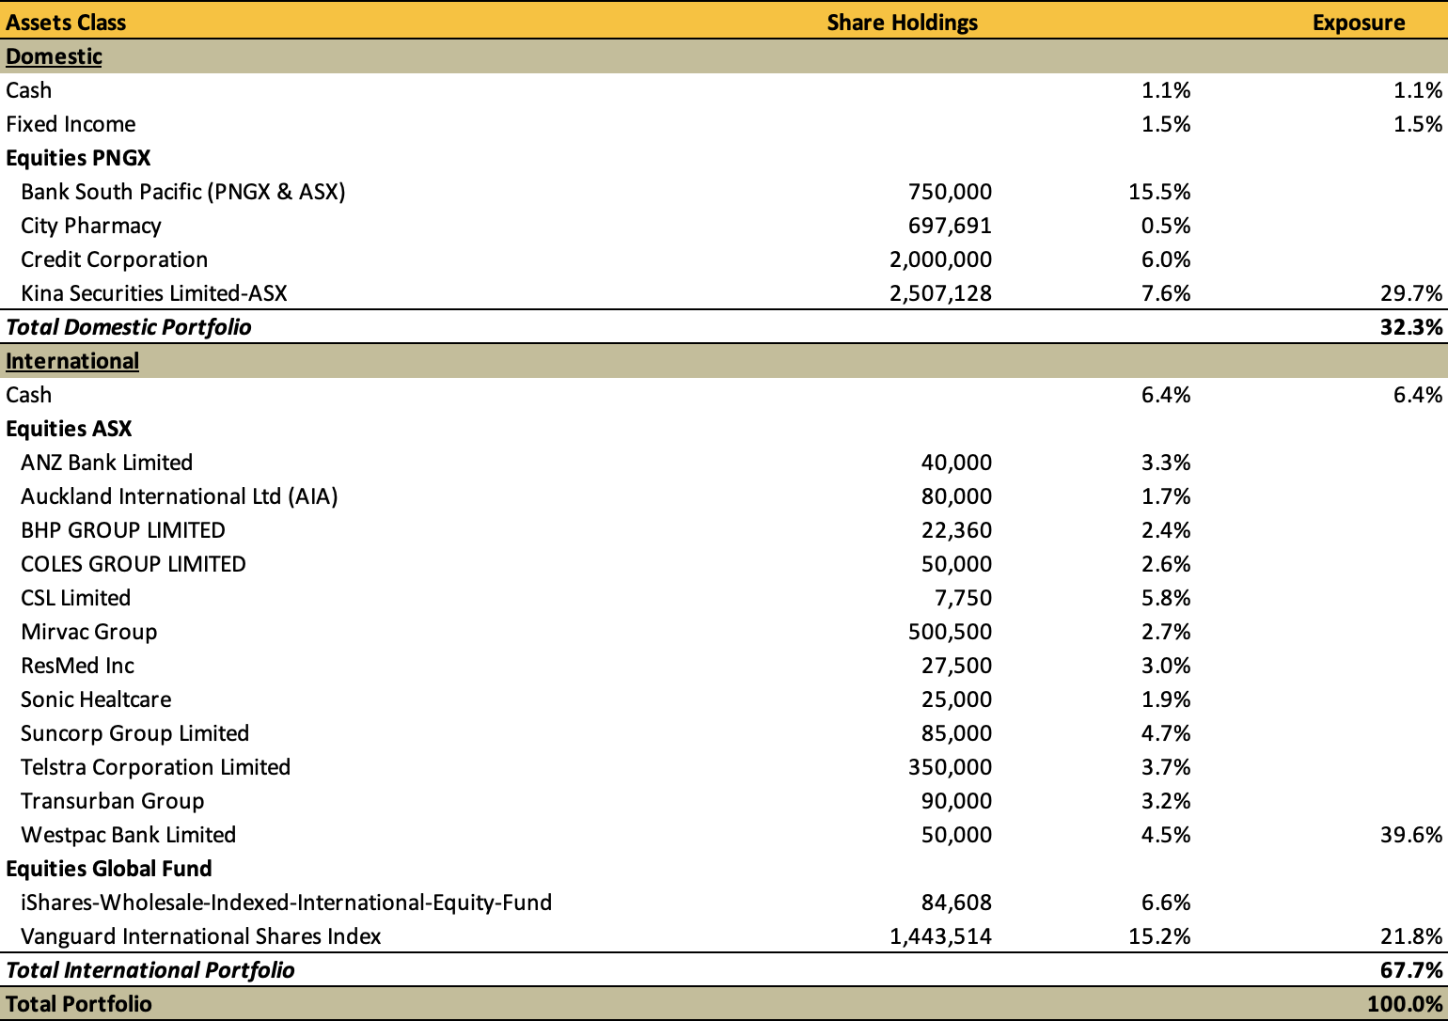Click 'Suncorp Group Limited' row label
1448x1021 pixels.
(135, 733)
